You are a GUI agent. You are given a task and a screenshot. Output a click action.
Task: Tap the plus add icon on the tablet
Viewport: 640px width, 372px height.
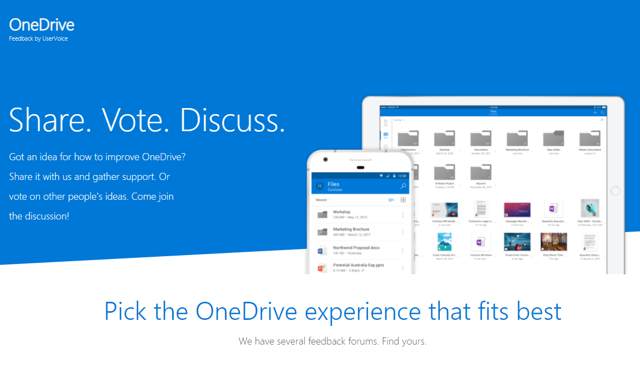point(595,112)
